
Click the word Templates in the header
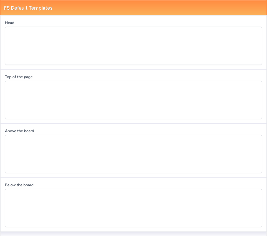point(41,8)
